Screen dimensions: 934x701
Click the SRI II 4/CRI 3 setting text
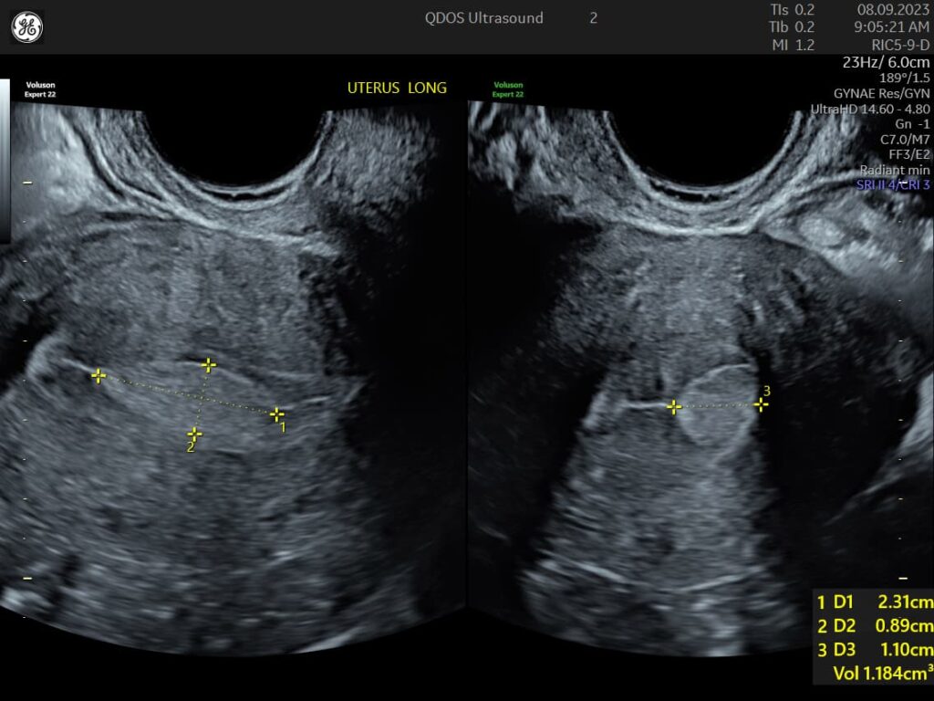click(x=891, y=184)
